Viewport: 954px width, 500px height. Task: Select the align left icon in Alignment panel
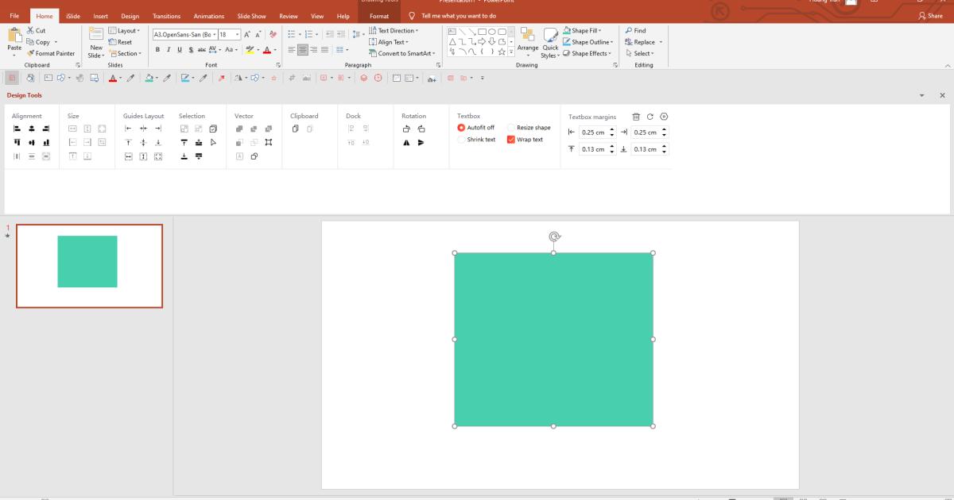click(16, 129)
